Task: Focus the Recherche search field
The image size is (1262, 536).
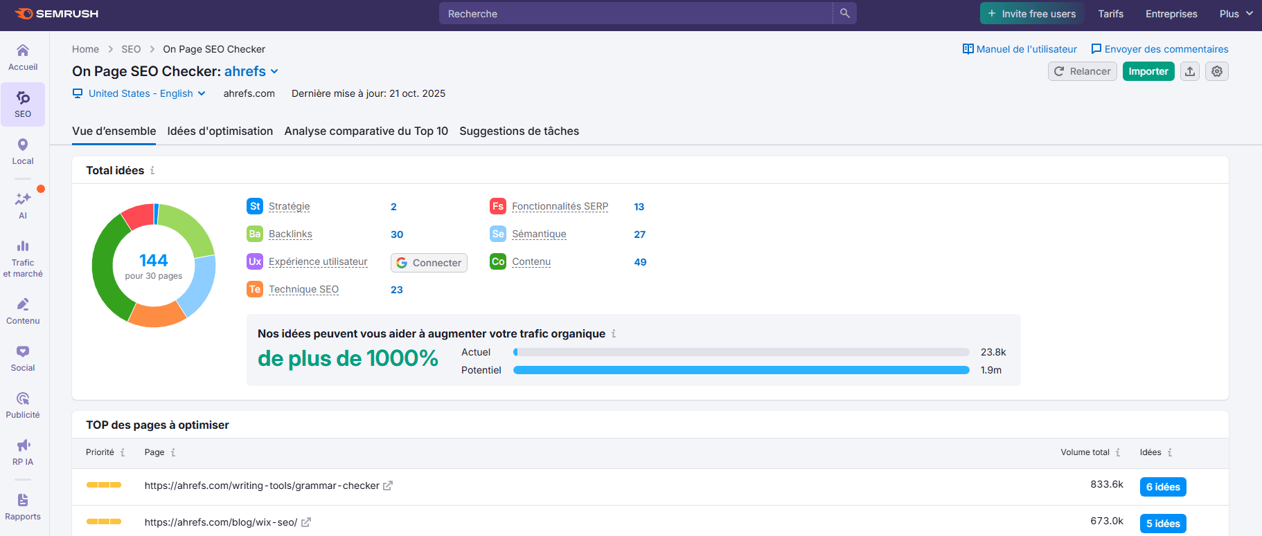Action: click(636, 13)
